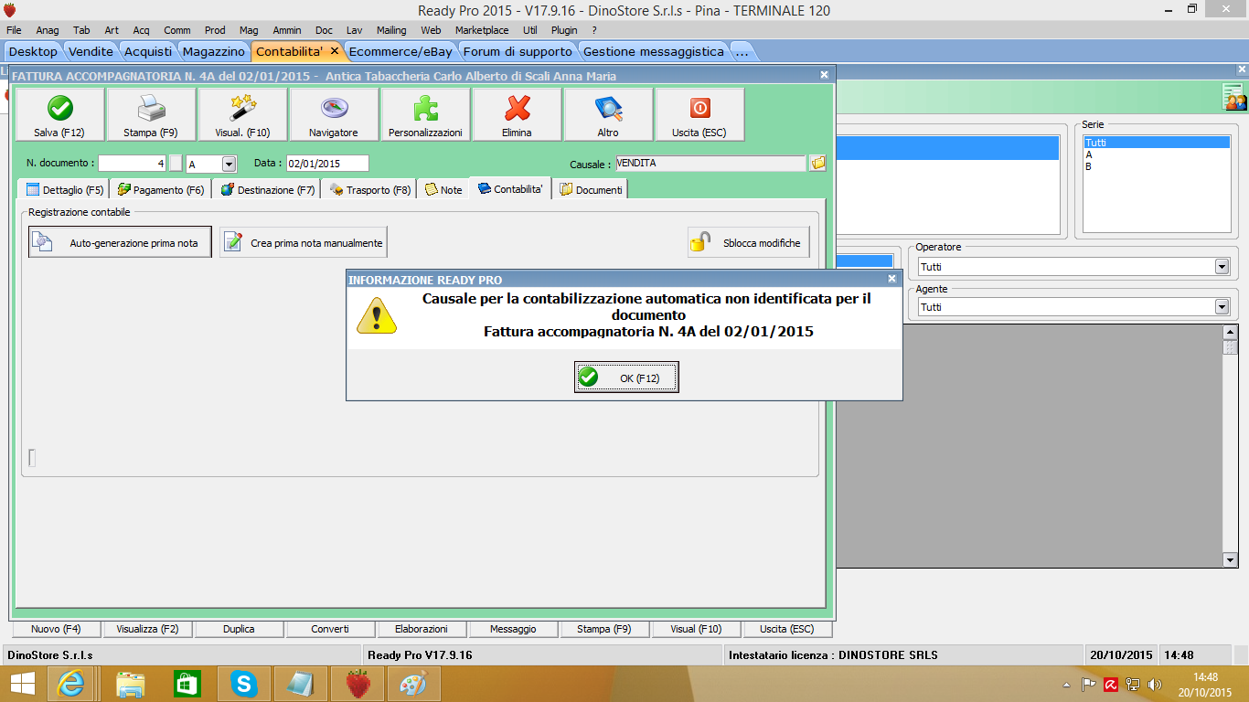Open the network tray icon
This screenshot has width=1249, height=702.
coord(1133,684)
